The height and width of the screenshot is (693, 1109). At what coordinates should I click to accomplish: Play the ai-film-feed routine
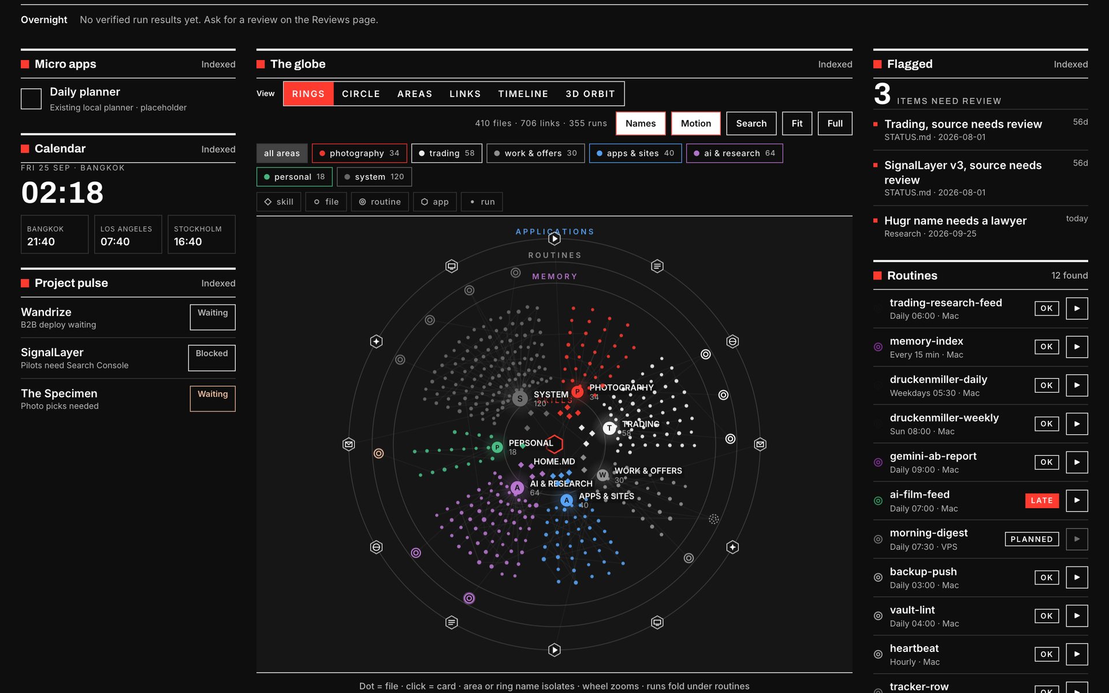coord(1077,501)
